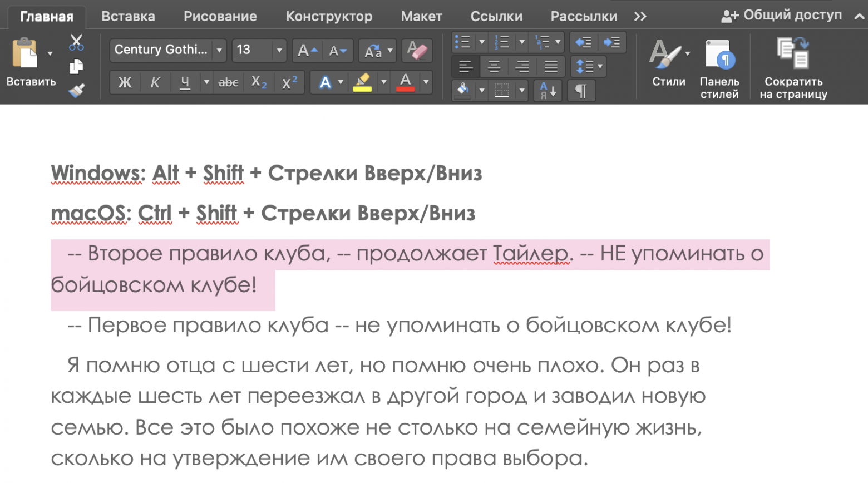Toggle italic with the К button

[x=155, y=82]
